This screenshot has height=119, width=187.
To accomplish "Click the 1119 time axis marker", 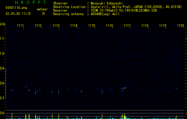I will 163,26.
